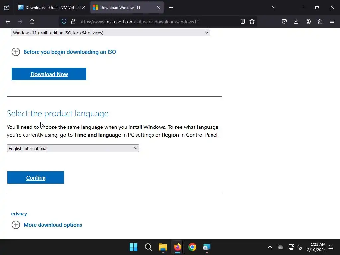Show hidden system tray icons
Viewport: 340px width, 255px height.
(x=270, y=247)
